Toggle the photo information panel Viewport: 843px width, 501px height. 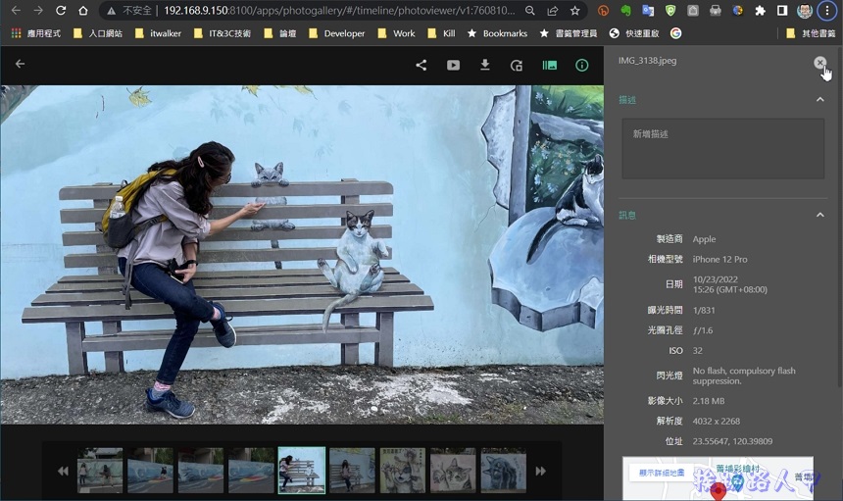(x=581, y=65)
